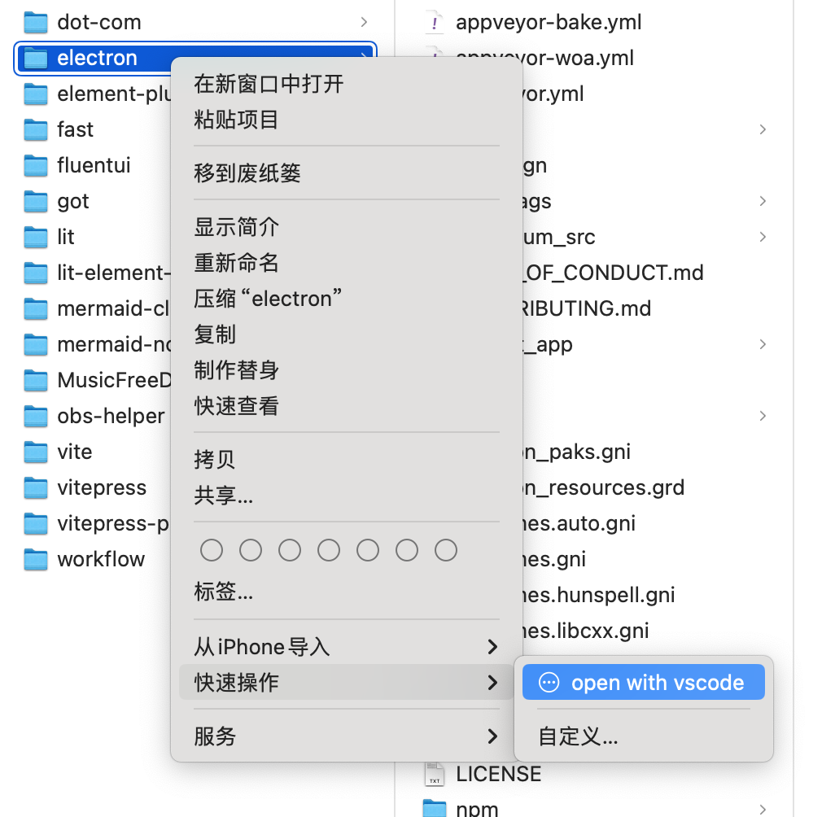Screen dimensions: 835x817
Task: Select the vitepress folder name
Action: 102,488
